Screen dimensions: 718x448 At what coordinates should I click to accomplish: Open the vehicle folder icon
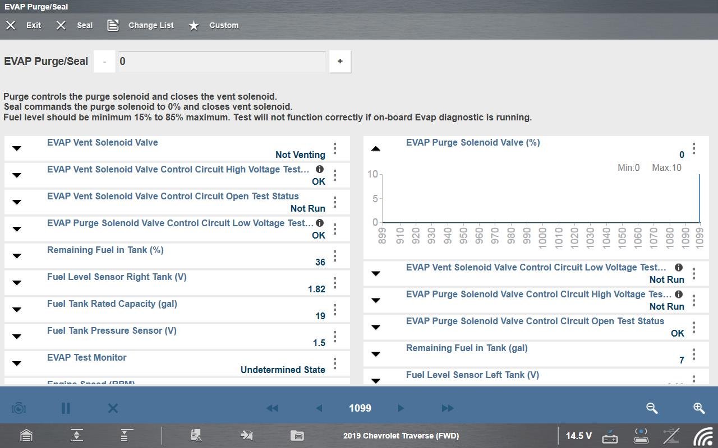[x=297, y=436]
